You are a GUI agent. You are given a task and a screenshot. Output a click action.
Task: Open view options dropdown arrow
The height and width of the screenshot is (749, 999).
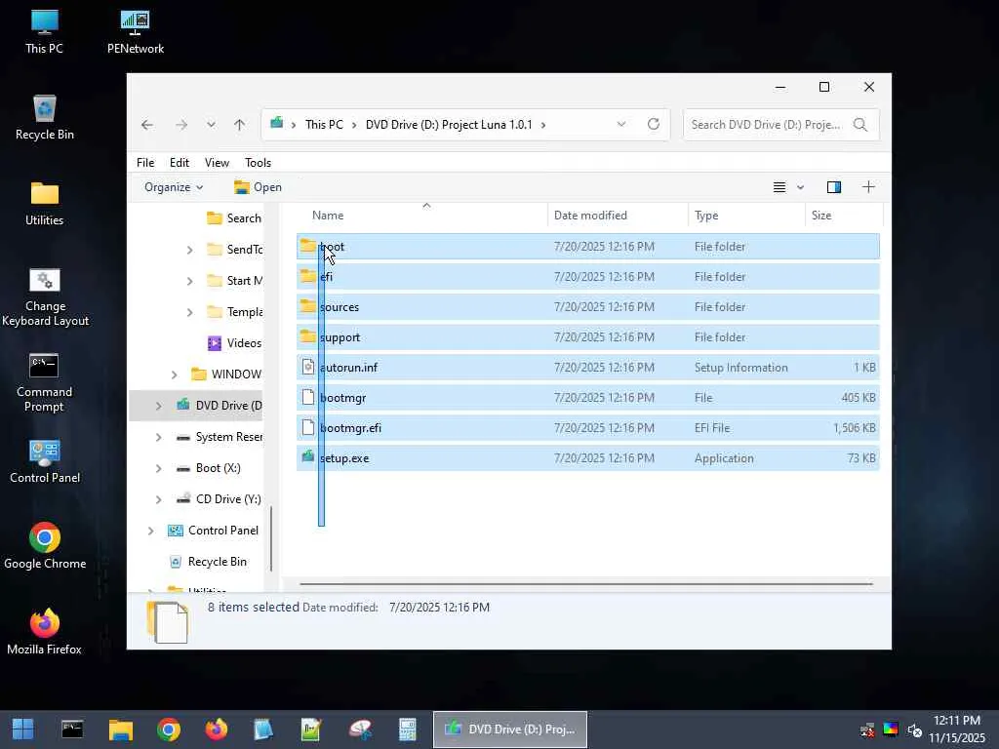coord(800,187)
